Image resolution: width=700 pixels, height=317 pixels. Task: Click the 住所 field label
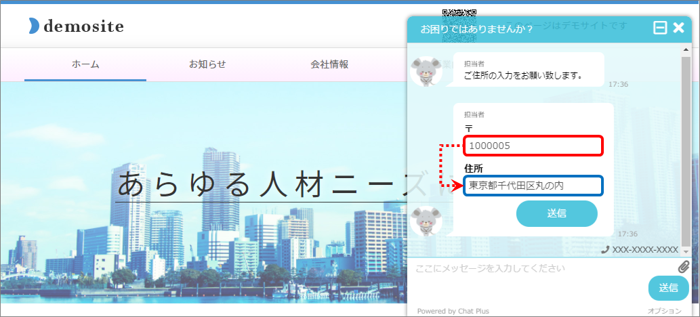coord(474,169)
